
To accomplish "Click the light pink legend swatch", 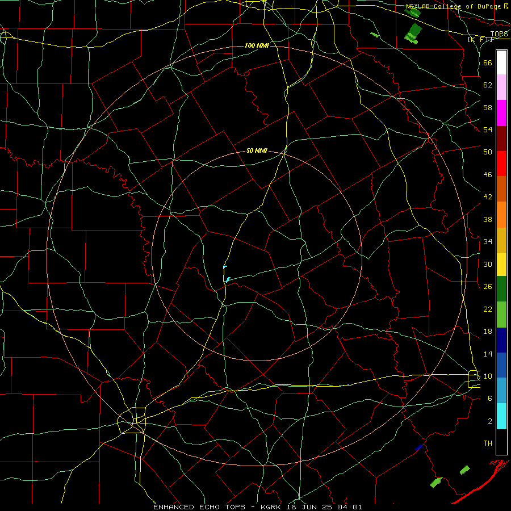I will [x=501, y=87].
